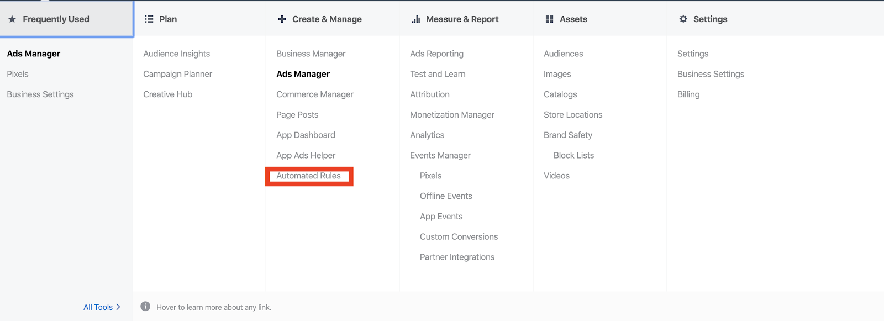This screenshot has width=884, height=321.
Task: Click the Measure & Report chart icon
Action: [x=416, y=19]
